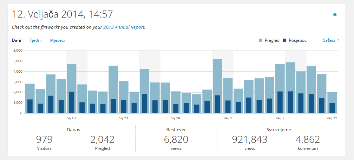Switch to the Tjedni weekly view
This screenshot has height=160, width=354.
pyautogui.click(x=35, y=40)
